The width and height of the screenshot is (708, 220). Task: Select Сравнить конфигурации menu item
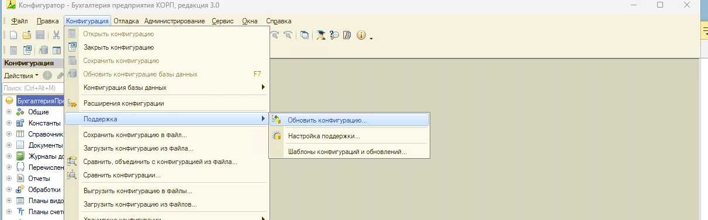167,175
